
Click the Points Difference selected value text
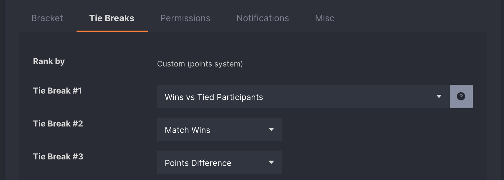(198, 163)
